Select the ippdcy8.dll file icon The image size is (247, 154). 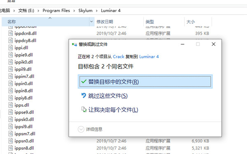tap(11, 40)
